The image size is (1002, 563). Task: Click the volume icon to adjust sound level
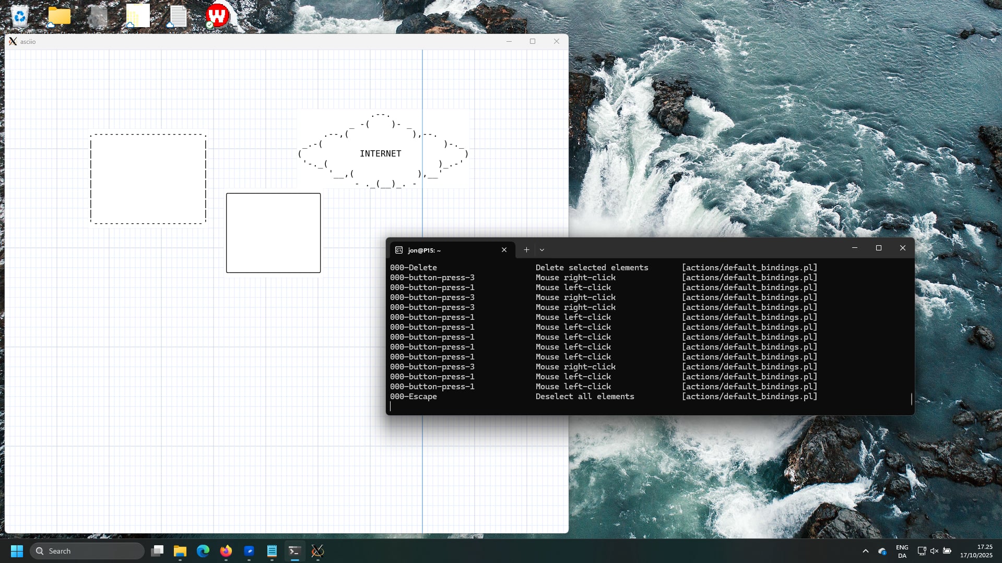[934, 551]
